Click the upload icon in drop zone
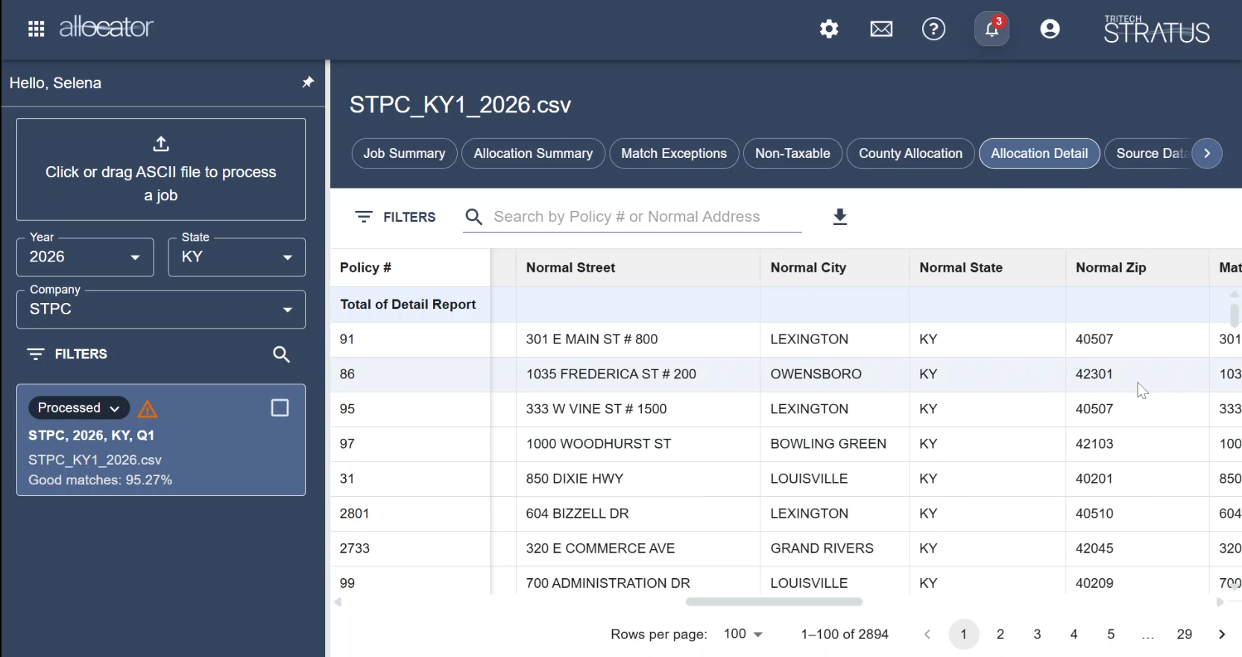The height and width of the screenshot is (657, 1242). tap(161, 143)
